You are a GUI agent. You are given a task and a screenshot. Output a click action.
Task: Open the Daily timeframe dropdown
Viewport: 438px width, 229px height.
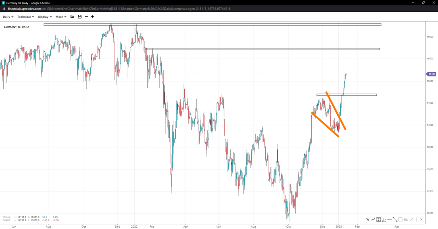[x=8, y=17]
